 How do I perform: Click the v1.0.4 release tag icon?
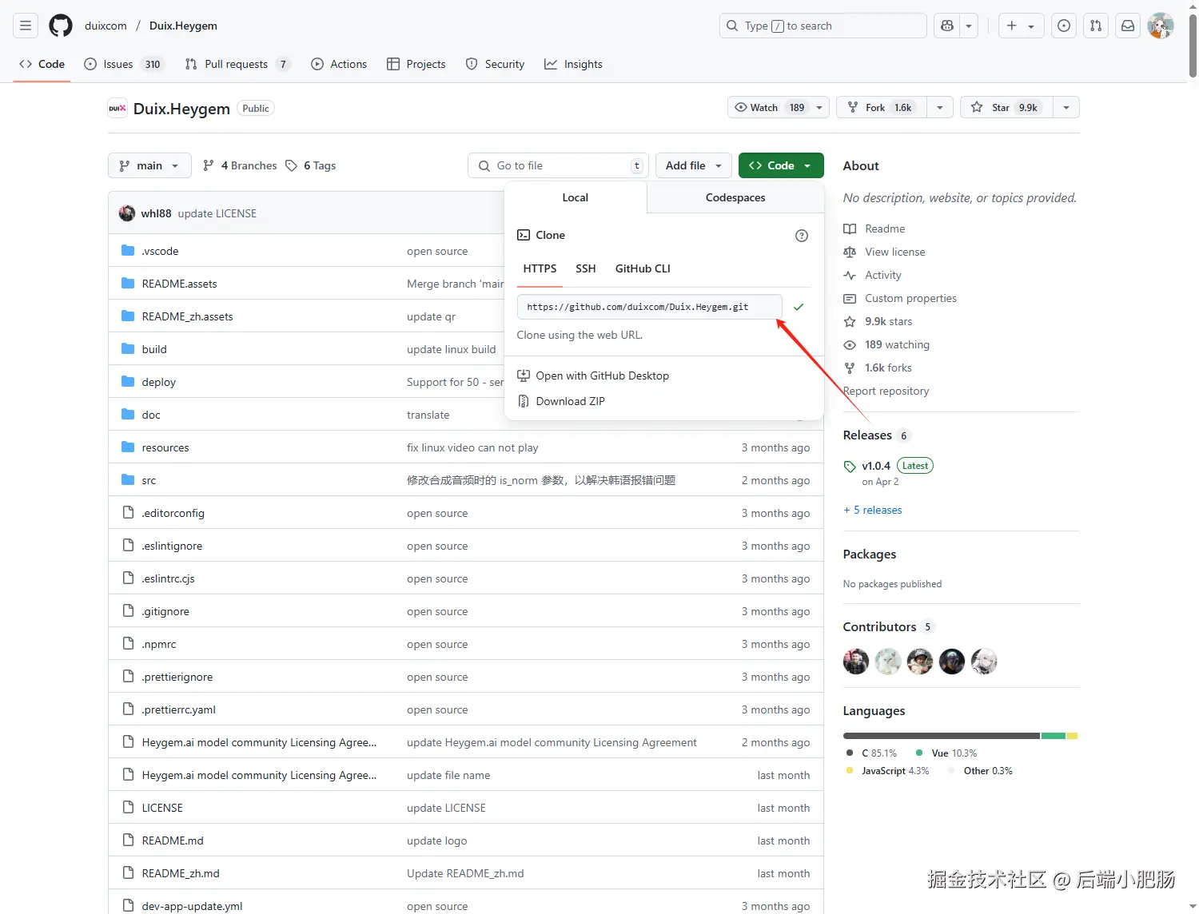click(850, 467)
